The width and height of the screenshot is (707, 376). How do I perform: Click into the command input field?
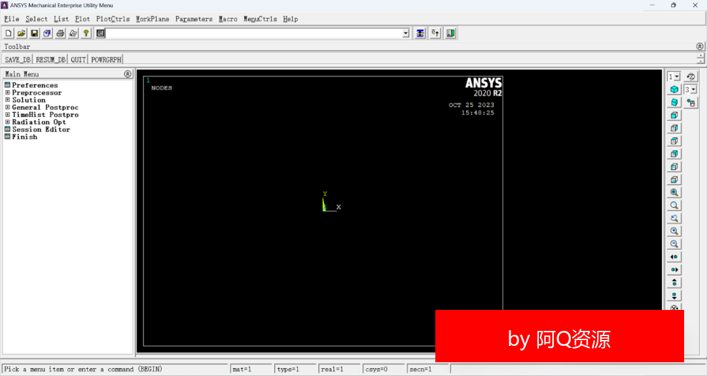[x=254, y=33]
